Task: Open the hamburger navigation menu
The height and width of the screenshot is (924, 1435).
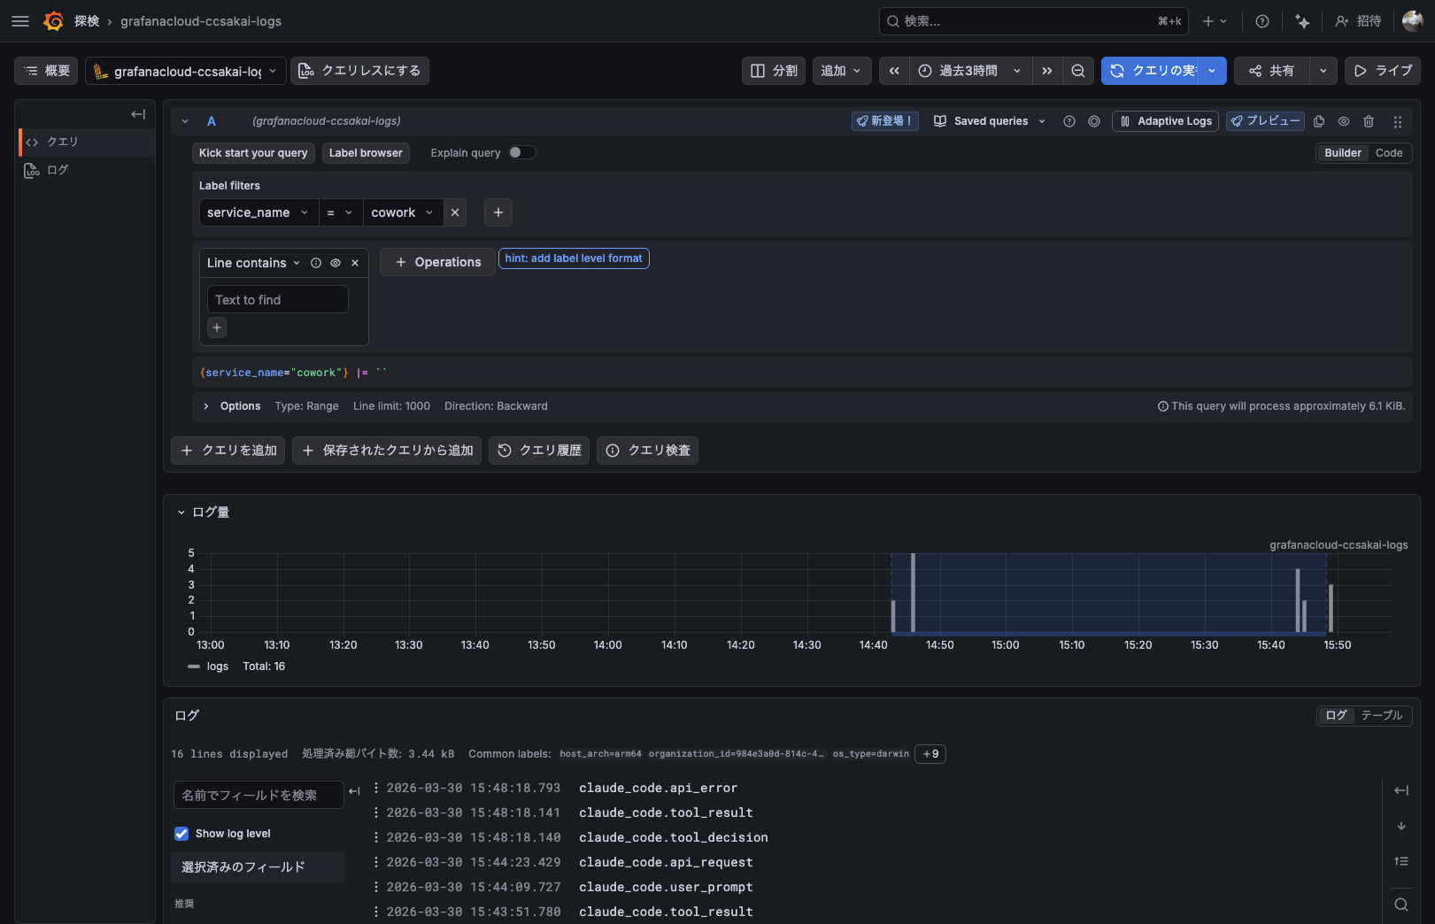Action: pos(20,21)
